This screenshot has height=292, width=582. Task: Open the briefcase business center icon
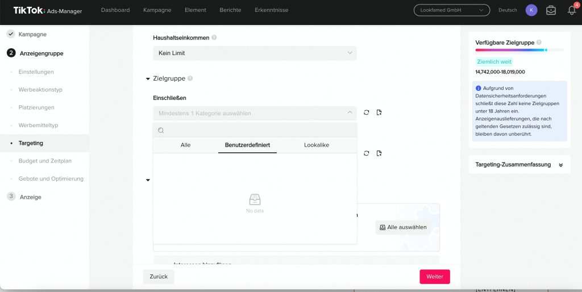(551, 10)
